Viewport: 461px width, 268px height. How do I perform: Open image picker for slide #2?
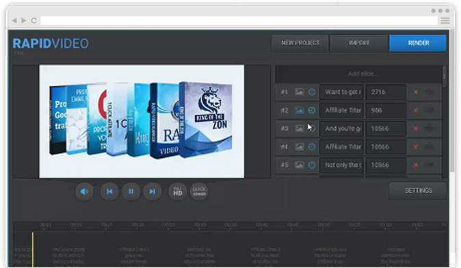[300, 110]
